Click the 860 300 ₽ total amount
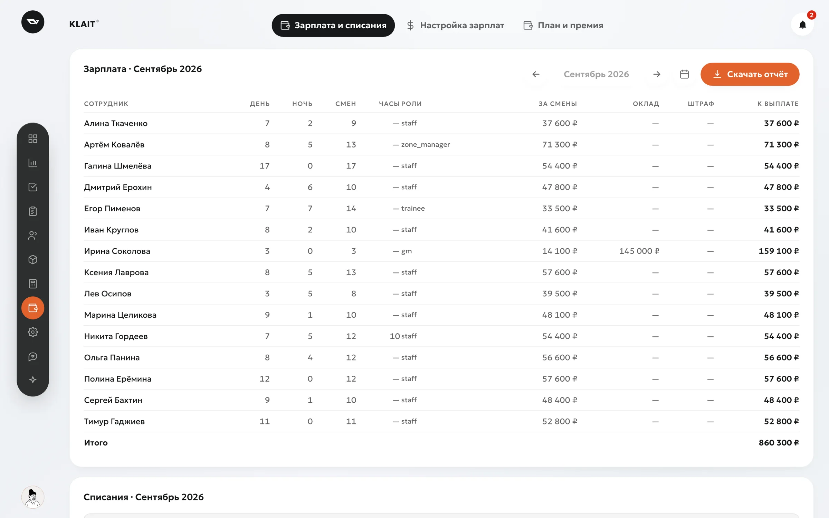829x518 pixels. [779, 443]
